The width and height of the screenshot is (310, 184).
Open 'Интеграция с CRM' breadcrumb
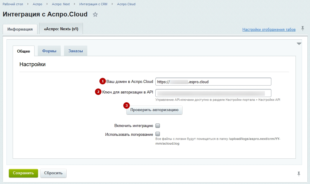coord(93,4)
